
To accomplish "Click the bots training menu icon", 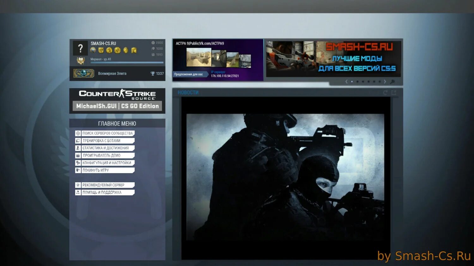I will tap(78, 141).
